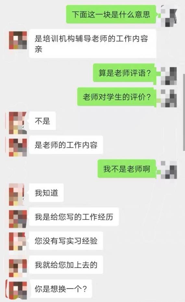Viewport: 185px width, 302px height.
Task: Tap sender avatar beside '老师对学生的评价?'
Action: pos(169,98)
